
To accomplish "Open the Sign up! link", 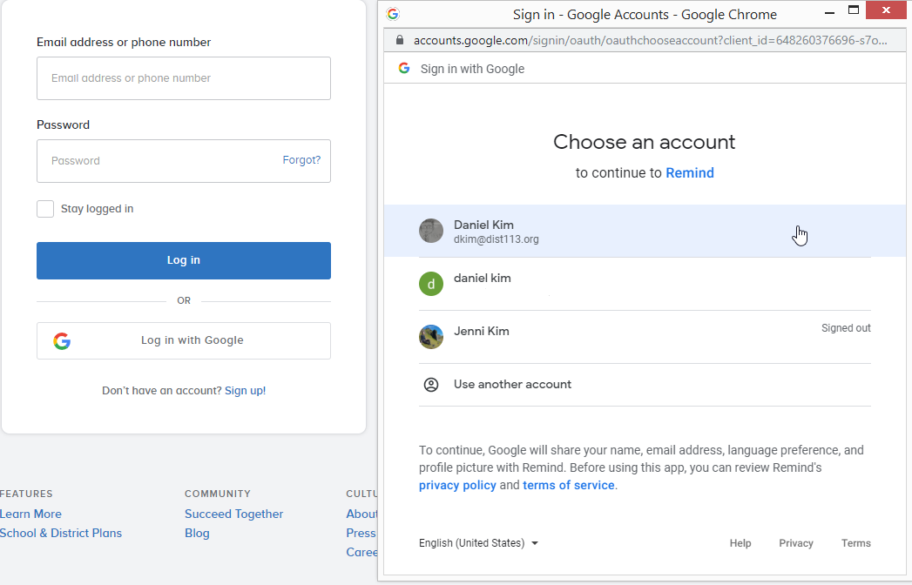I will click(245, 391).
